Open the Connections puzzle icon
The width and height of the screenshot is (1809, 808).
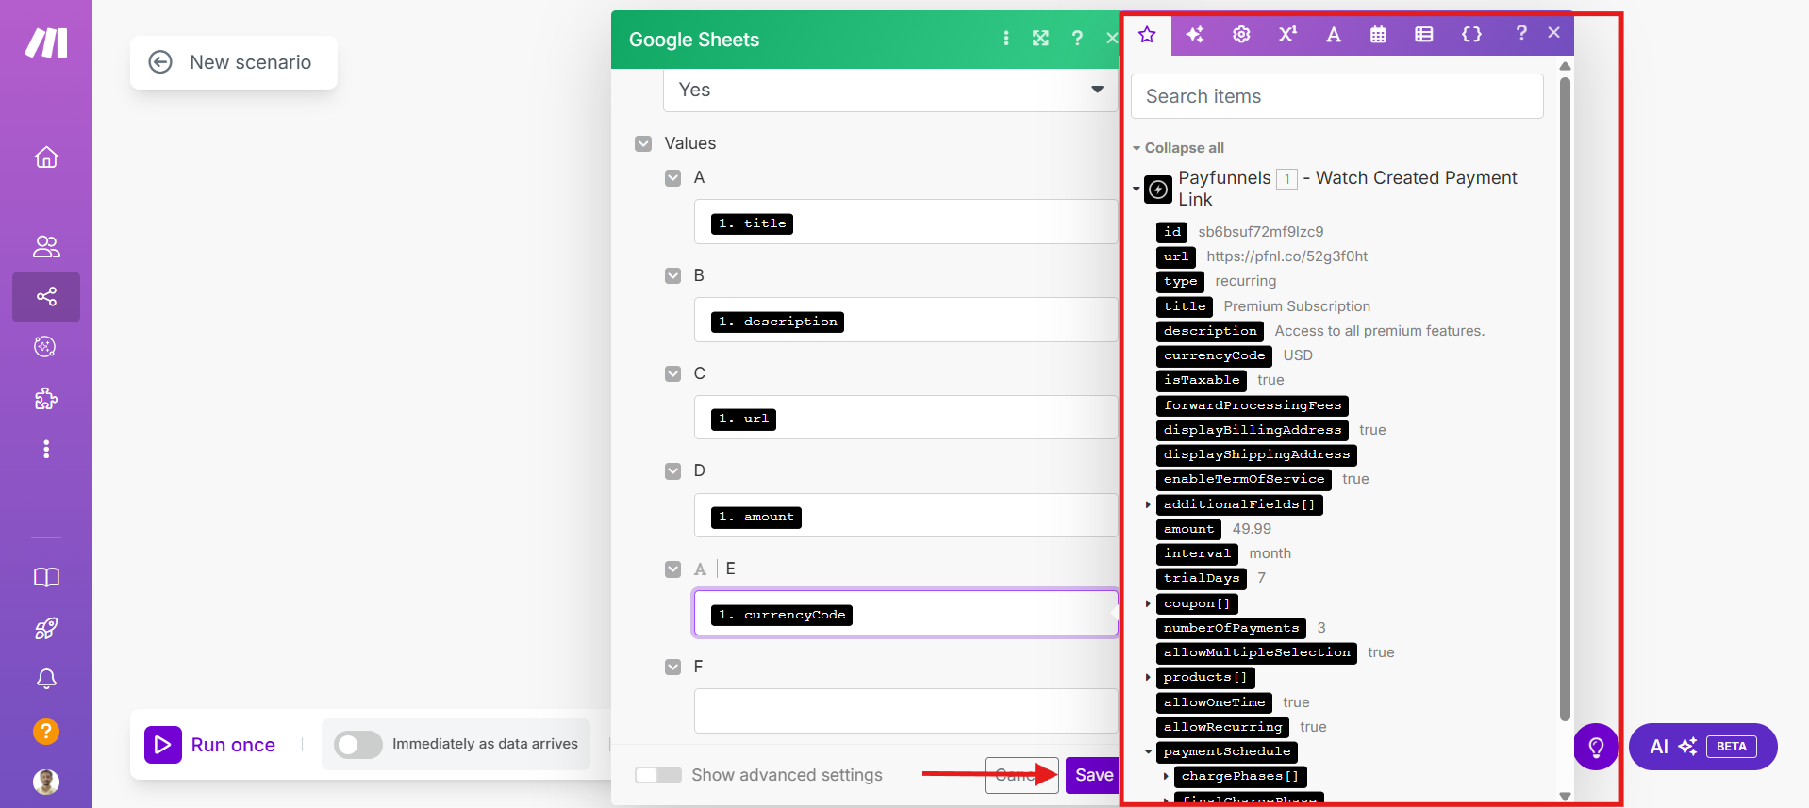46,398
